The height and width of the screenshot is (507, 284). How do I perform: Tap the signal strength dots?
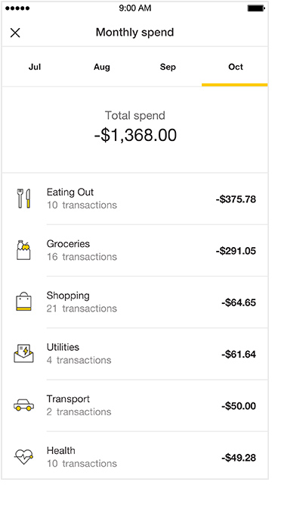[x=17, y=8]
